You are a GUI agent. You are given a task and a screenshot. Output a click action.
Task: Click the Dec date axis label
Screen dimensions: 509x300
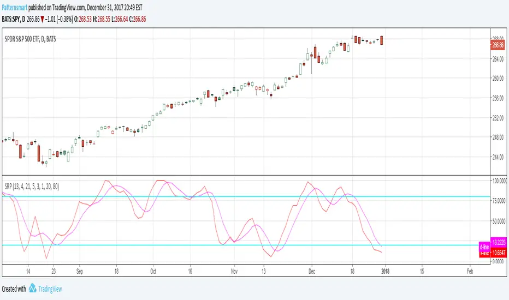[x=312, y=272]
